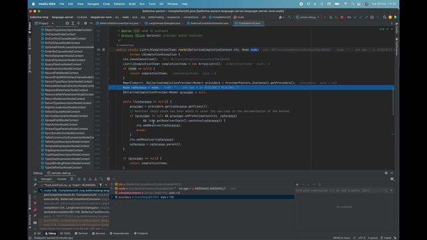Select the completionItems variable row
The image size is (427, 240).
click(x=202, y=193)
